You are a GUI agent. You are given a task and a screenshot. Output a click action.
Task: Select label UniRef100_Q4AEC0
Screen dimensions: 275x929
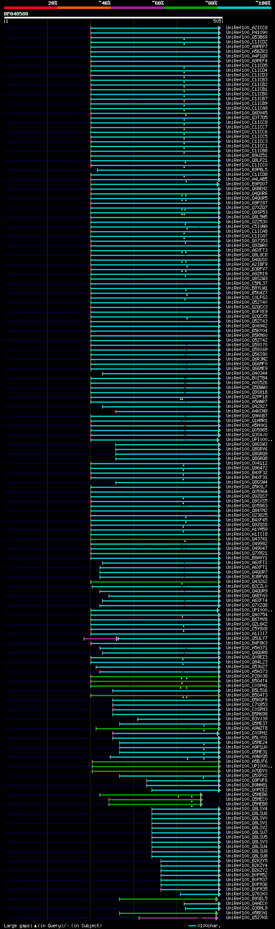click(247, 903)
